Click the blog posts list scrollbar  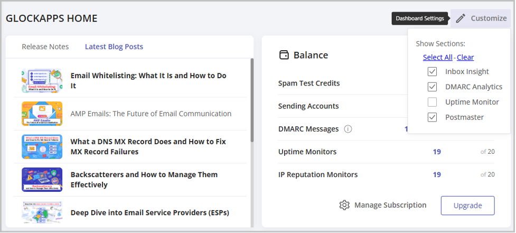click(252, 100)
